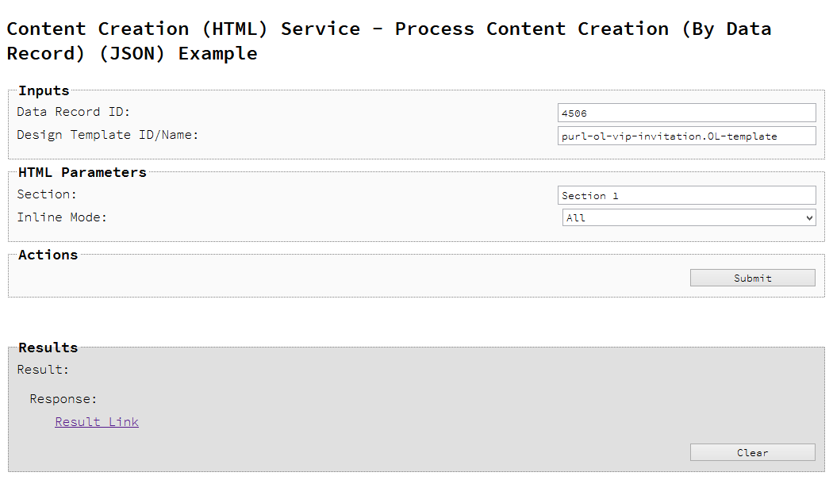The image size is (833, 480).
Task: Click the 'Data Record ID:' label
Action: (74, 112)
